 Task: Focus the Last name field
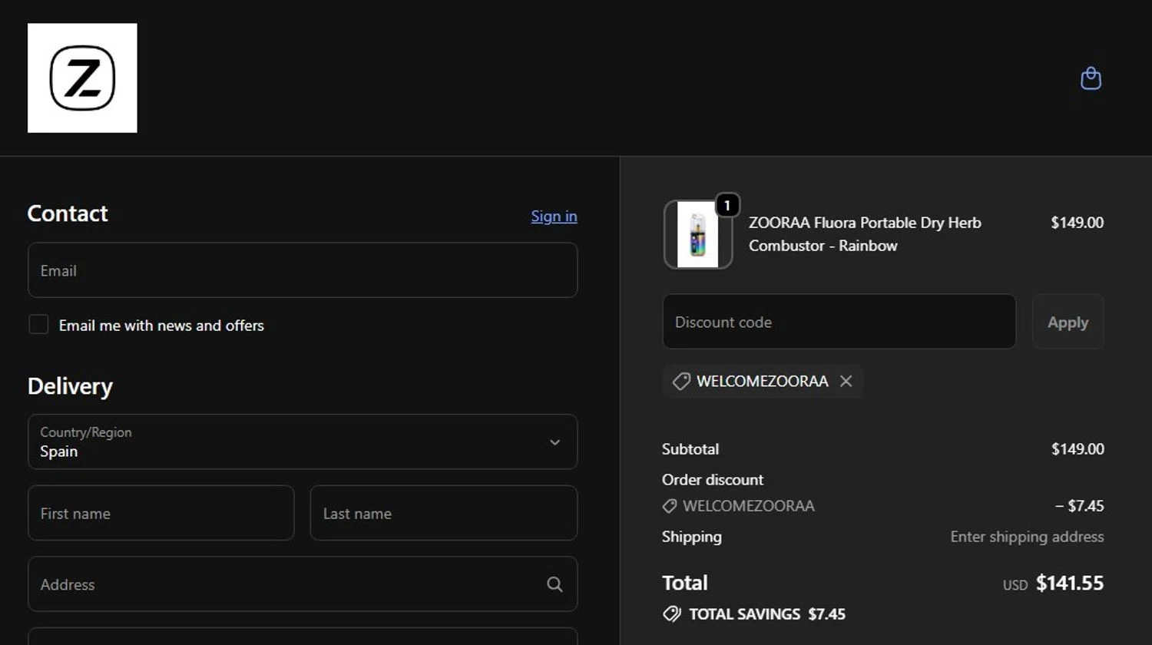pos(444,513)
